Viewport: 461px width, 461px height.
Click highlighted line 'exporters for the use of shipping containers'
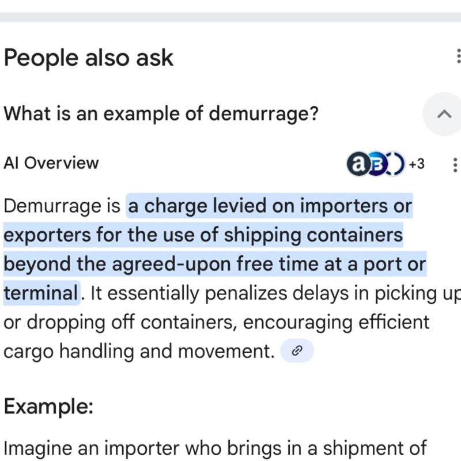[x=203, y=235]
